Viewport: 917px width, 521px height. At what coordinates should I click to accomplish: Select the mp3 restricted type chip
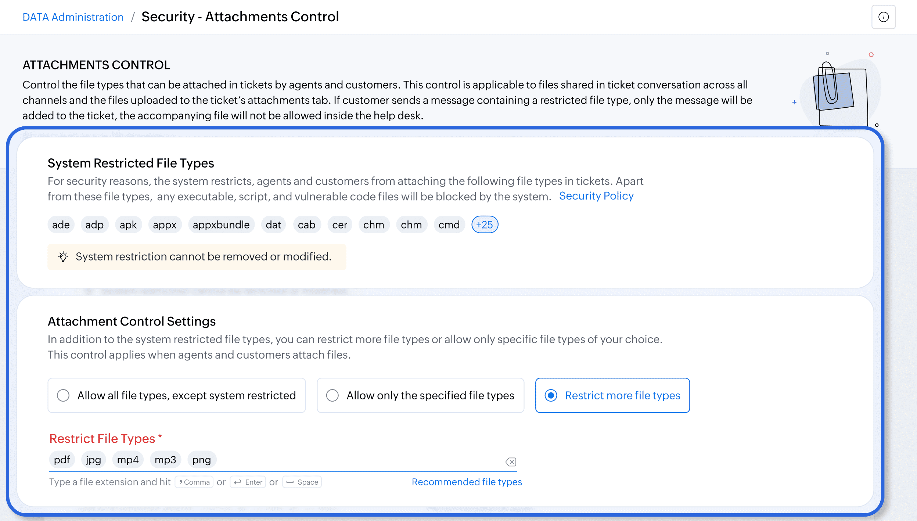(165, 460)
